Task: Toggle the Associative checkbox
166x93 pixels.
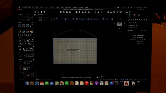Action: pyautogui.click(x=137, y=44)
